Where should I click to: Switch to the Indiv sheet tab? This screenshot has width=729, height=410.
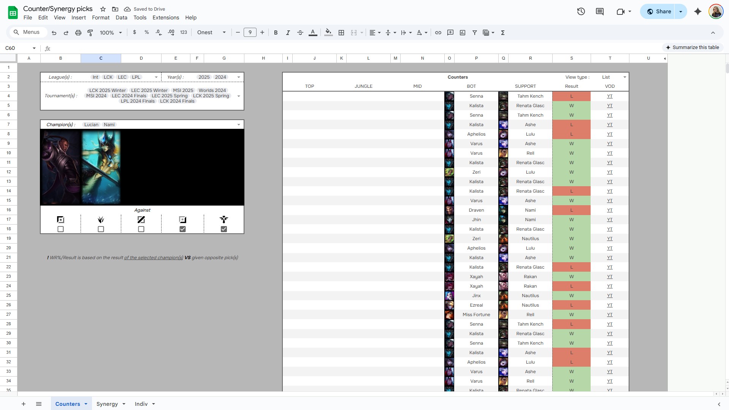pyautogui.click(x=141, y=404)
